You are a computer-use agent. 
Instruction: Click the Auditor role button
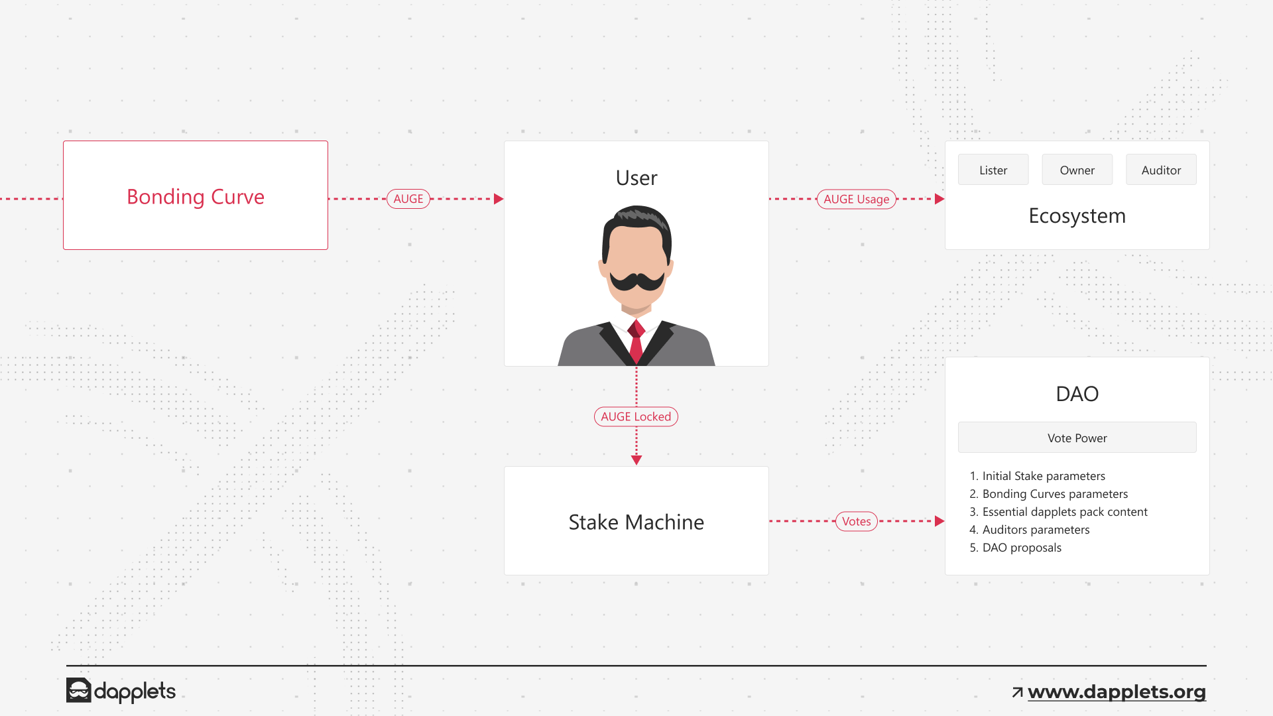click(x=1161, y=170)
